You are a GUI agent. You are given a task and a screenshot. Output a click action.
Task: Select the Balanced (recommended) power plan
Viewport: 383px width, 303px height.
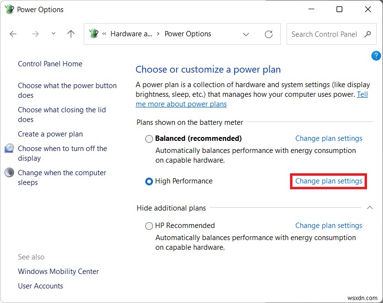pyautogui.click(x=149, y=139)
